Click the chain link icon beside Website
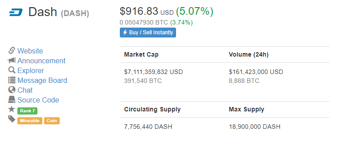348x164 pixels. 12,51
